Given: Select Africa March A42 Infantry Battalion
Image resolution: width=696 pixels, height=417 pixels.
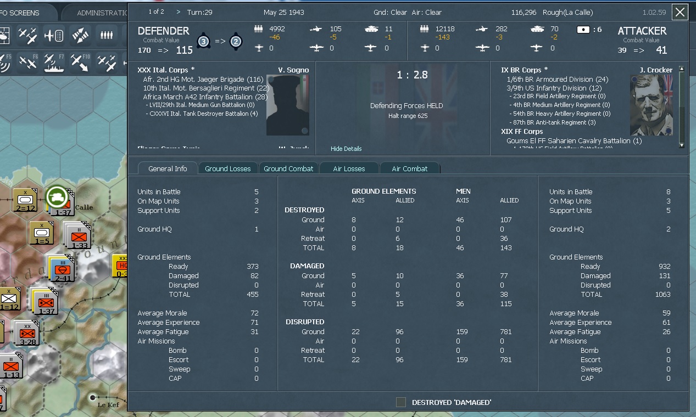Looking at the screenshot, I should pyautogui.click(x=205, y=97).
